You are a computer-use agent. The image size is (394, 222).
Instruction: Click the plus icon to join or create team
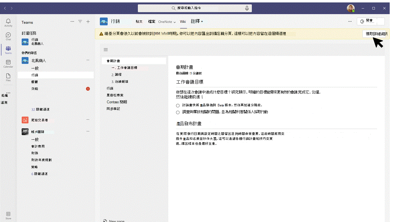pos(88,22)
